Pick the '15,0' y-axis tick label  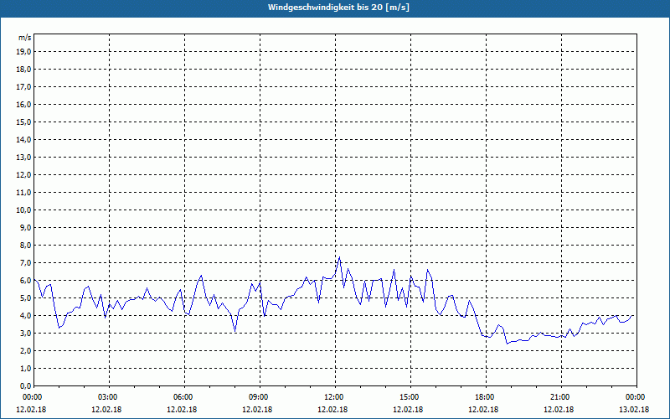[x=23, y=122]
